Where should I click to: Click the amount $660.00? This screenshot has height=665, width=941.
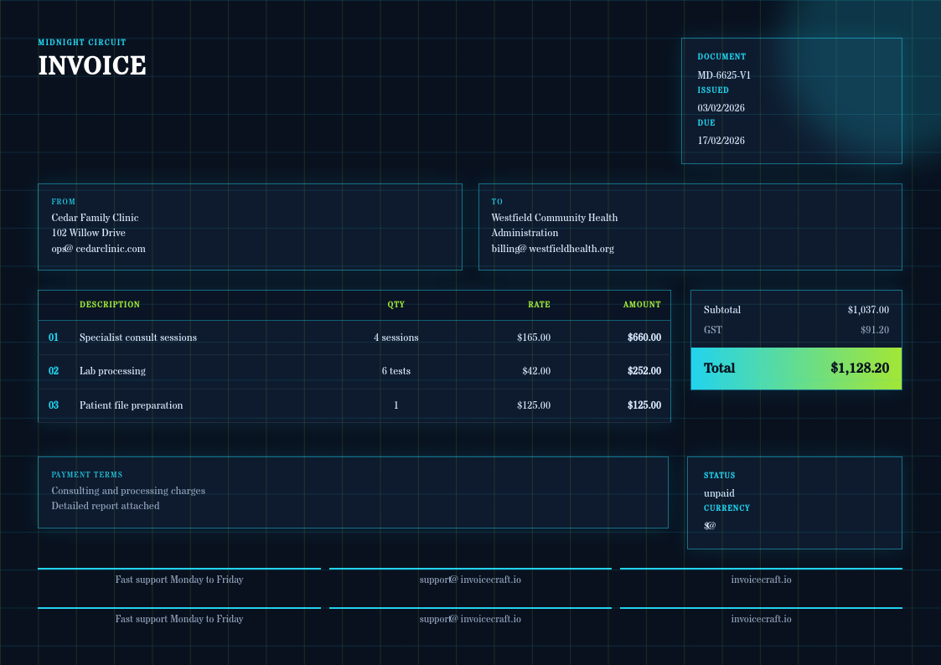tap(644, 338)
